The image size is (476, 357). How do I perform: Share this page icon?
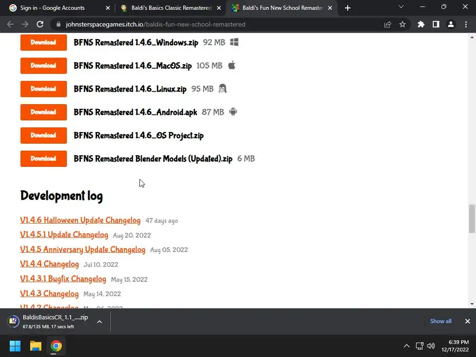click(388, 24)
